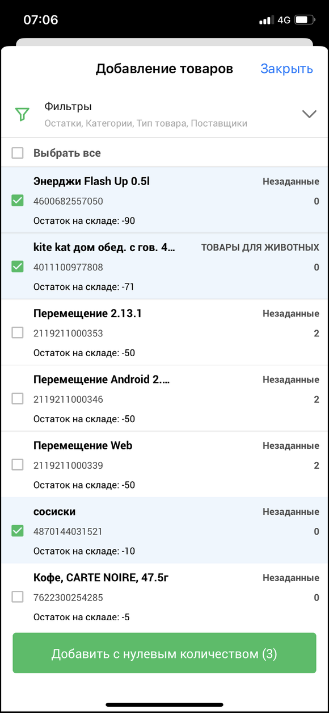Screen dimensions: 329x713
Task: Uncheck Энерджи Flash Up 0.5l checkbox
Action: 18,201
